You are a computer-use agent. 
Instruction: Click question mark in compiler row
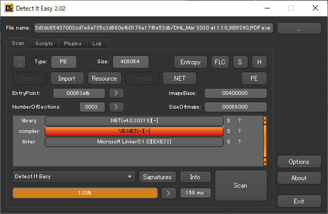239,131
